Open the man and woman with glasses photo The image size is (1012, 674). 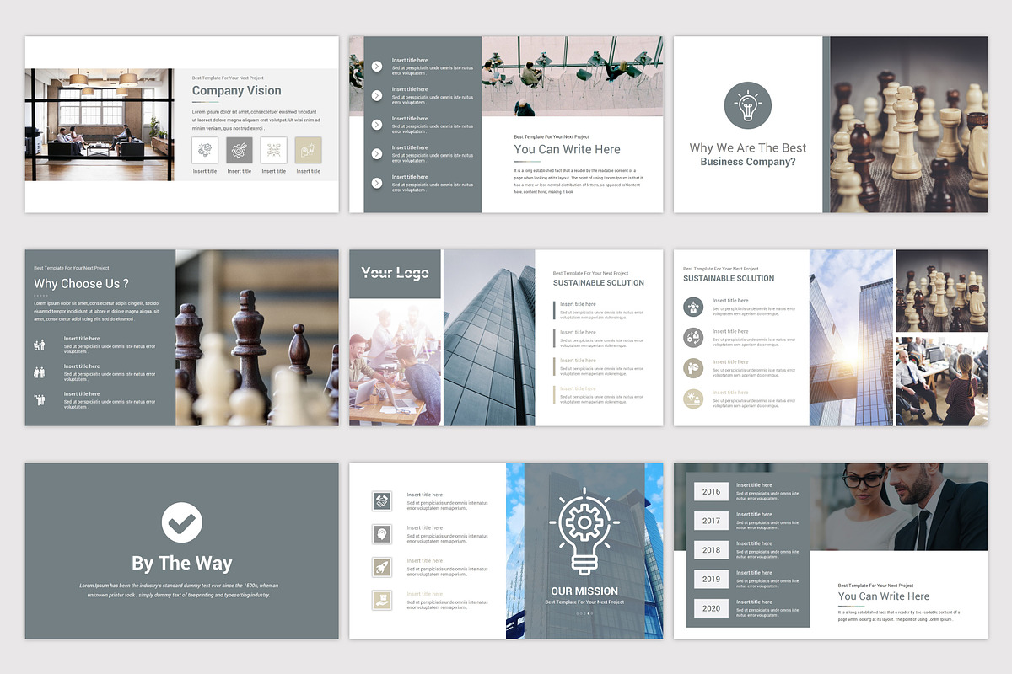click(899, 506)
